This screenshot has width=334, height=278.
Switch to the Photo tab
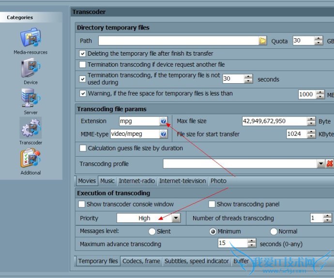[218, 181]
